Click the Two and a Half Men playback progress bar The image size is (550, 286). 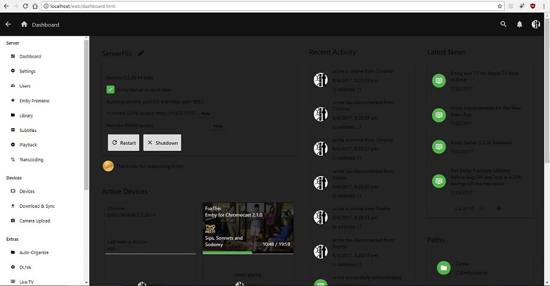[x=248, y=252]
